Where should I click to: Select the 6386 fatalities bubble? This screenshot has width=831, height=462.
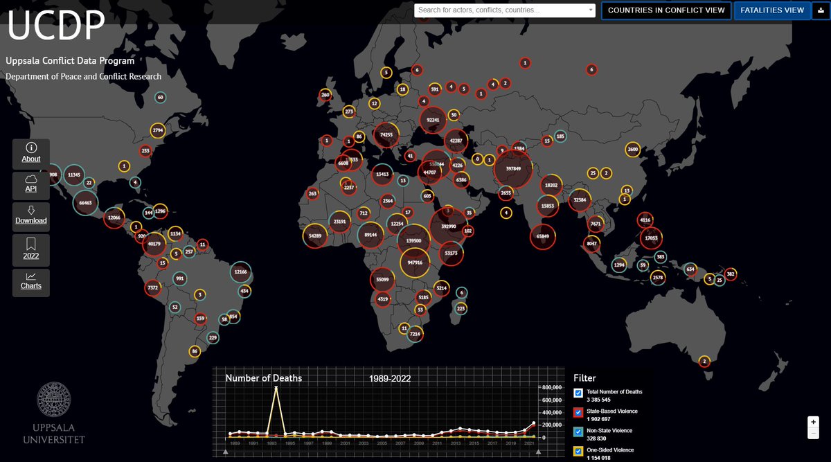462,179
